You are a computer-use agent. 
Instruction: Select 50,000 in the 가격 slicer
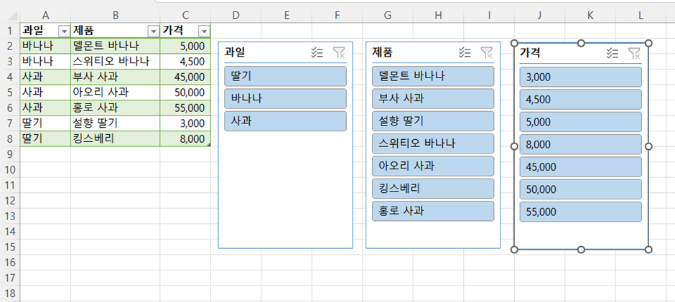[x=581, y=189]
